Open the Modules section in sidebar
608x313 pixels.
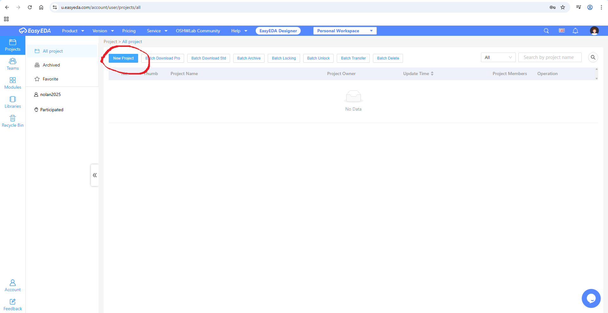[x=13, y=83]
